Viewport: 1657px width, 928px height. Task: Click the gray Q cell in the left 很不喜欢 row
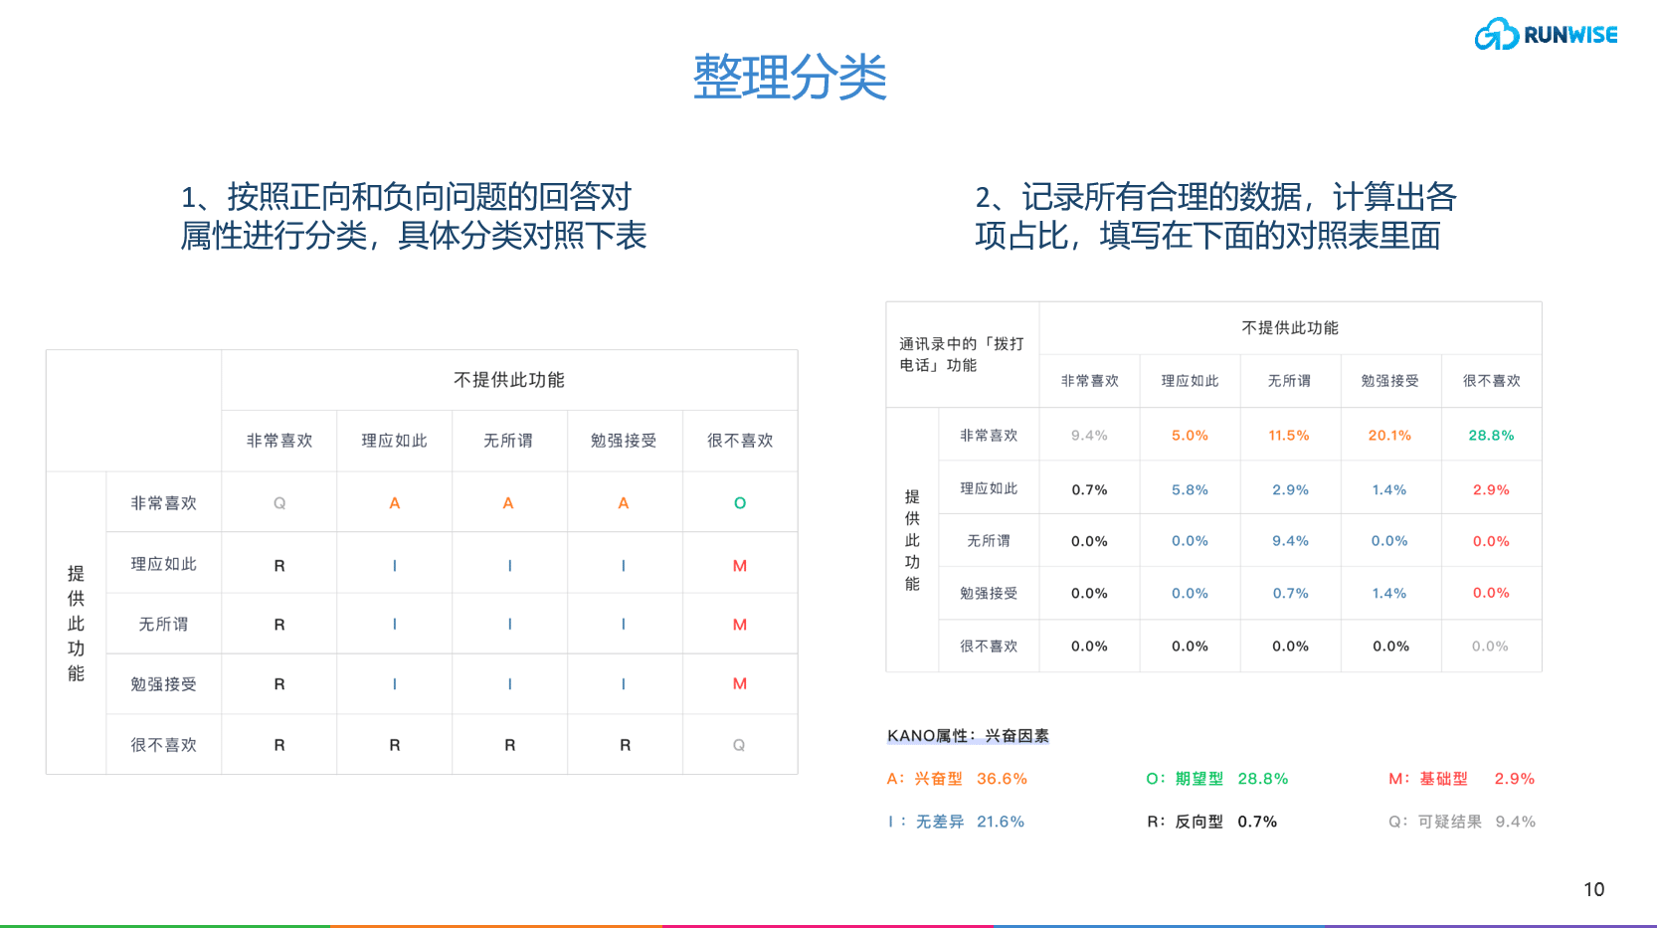739,745
